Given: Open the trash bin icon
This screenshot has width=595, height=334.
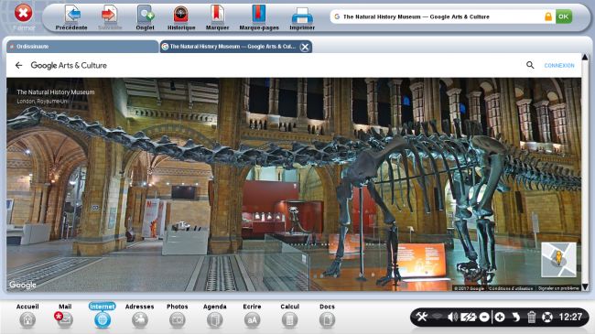Looking at the screenshot, I should [x=531, y=317].
